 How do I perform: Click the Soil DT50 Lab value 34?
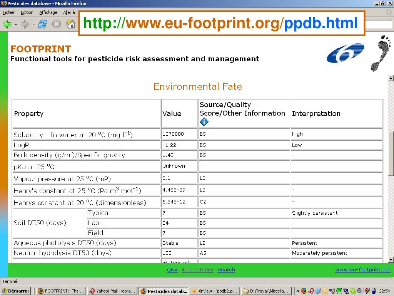pyautogui.click(x=165, y=223)
